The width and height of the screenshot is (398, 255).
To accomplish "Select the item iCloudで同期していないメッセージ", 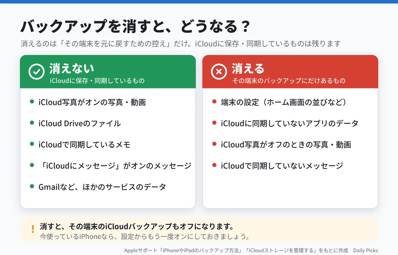I will 282,166.
